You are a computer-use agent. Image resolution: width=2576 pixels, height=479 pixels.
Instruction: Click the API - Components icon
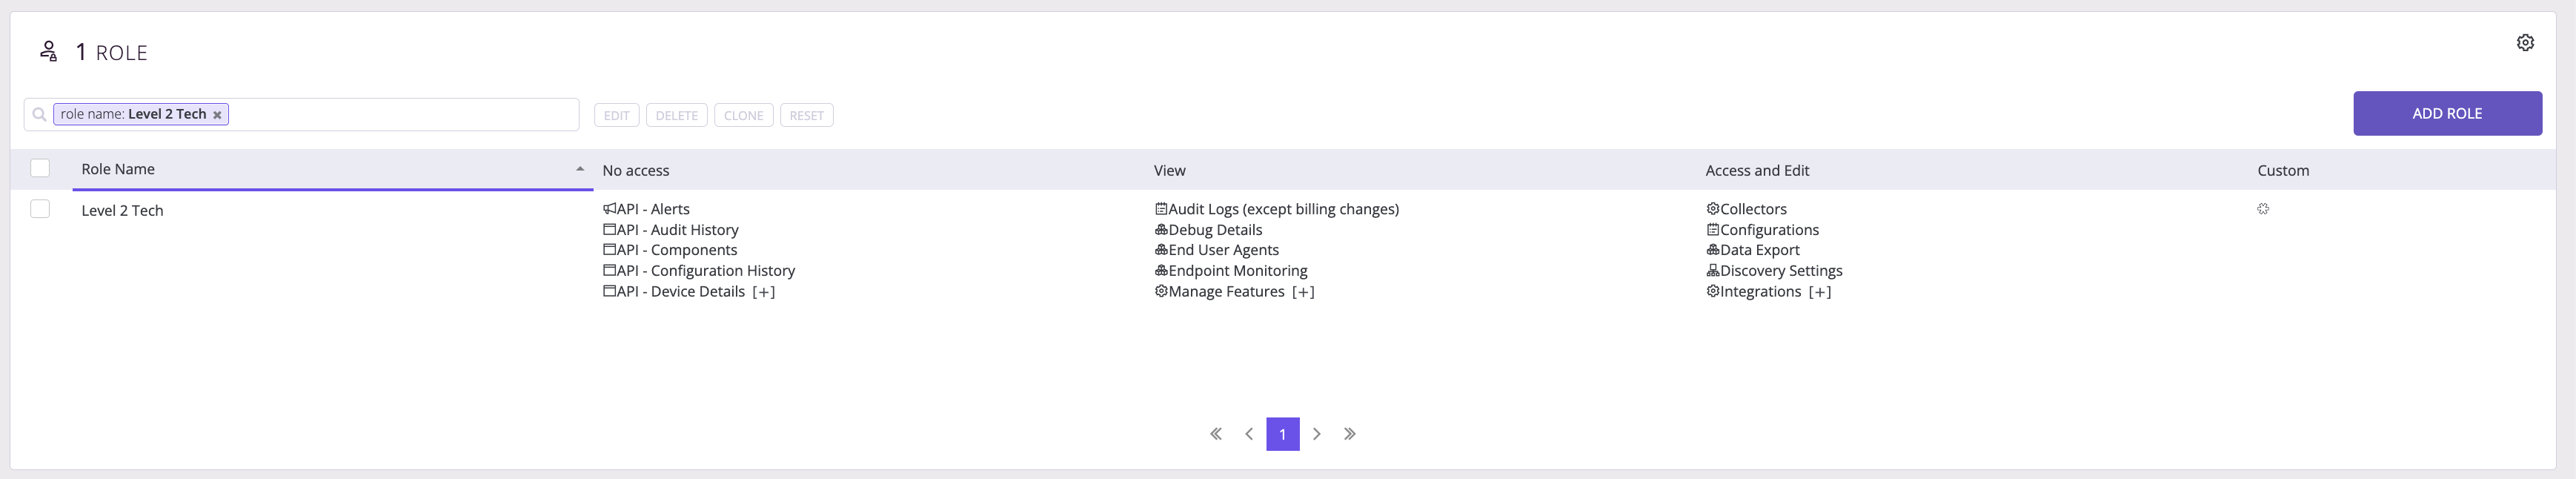point(609,250)
